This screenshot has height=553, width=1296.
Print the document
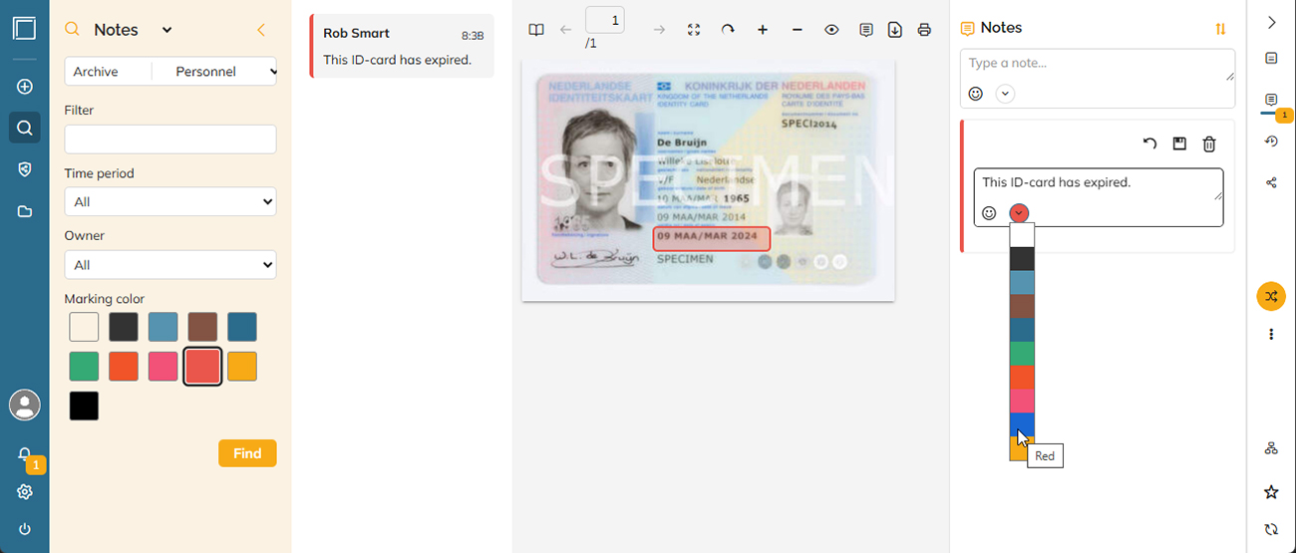tap(924, 30)
